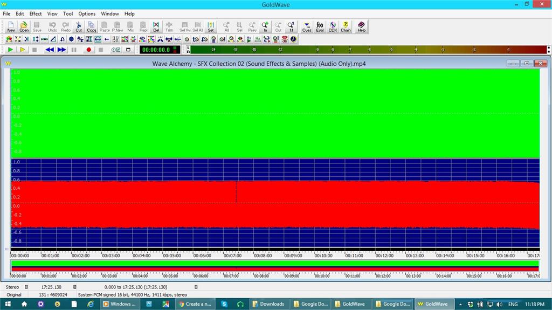Click 00:12:00 on overview timeline

click(383, 276)
